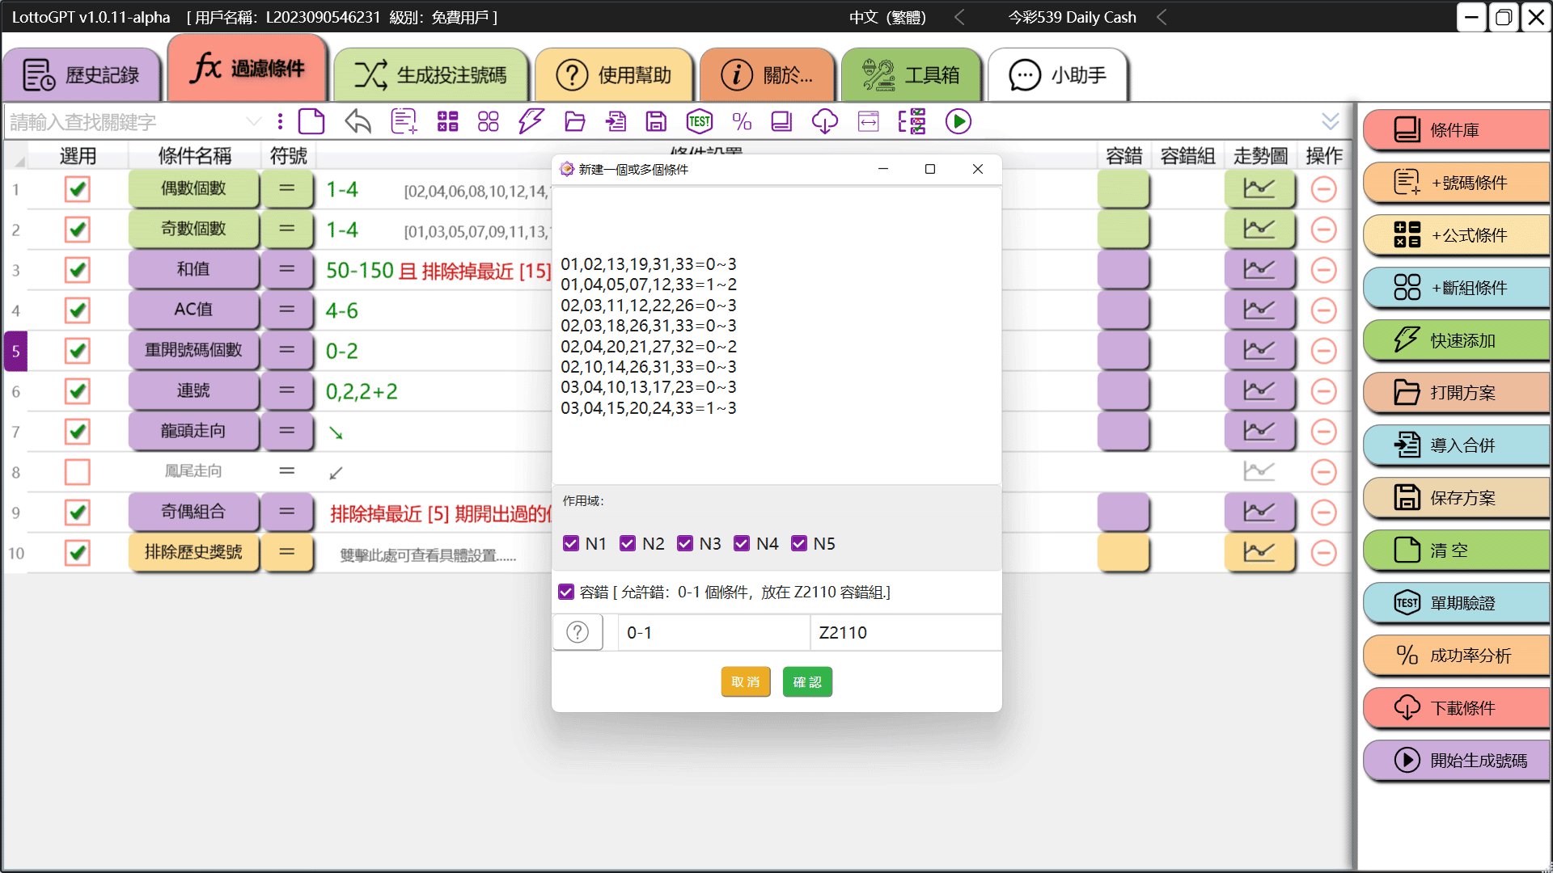This screenshot has height=873, width=1553.
Task: Open operator selector for 排除歷史獎號 row
Action: (287, 552)
